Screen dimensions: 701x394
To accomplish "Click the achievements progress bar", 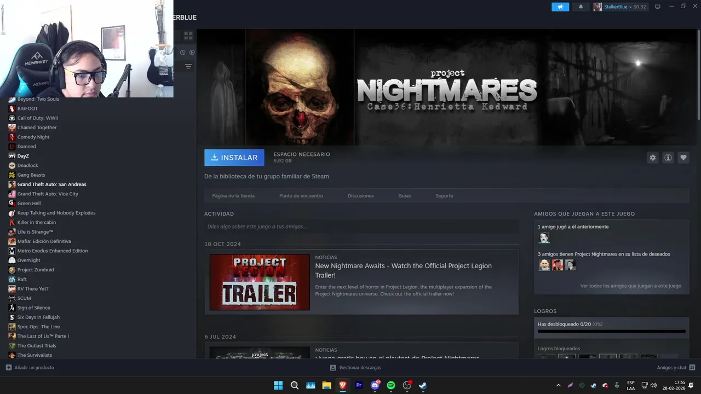I will pos(612,331).
